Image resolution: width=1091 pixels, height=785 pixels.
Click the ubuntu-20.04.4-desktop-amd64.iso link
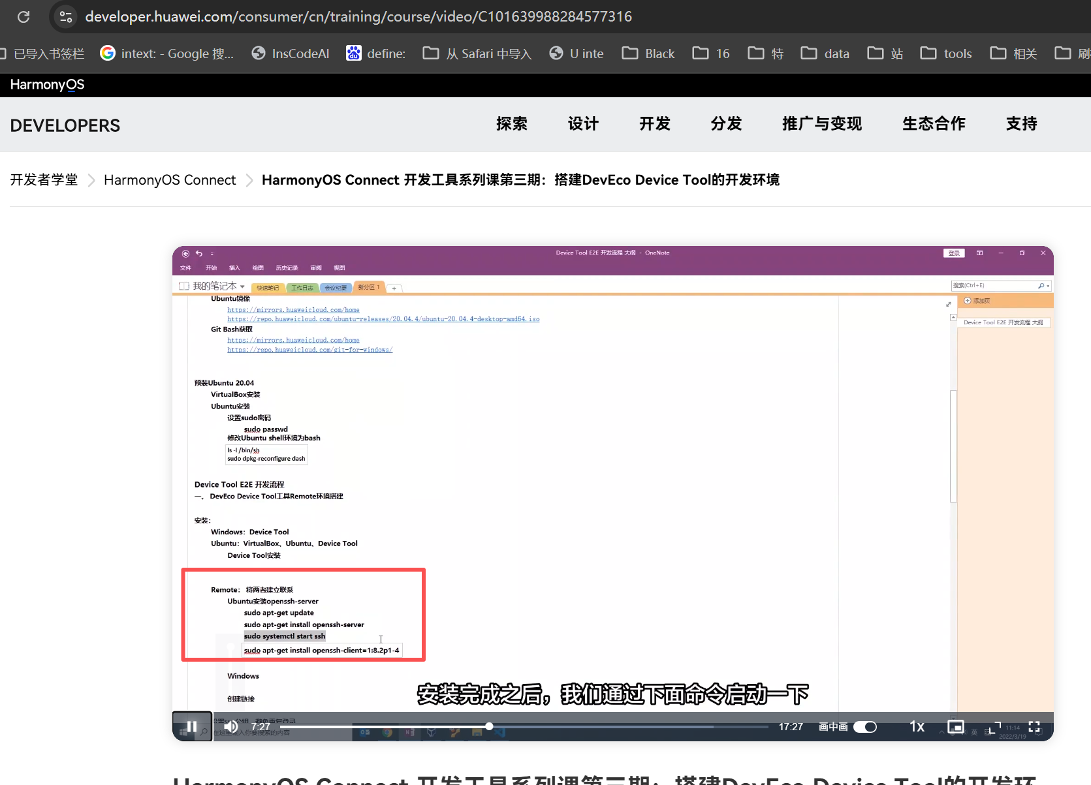(x=383, y=319)
